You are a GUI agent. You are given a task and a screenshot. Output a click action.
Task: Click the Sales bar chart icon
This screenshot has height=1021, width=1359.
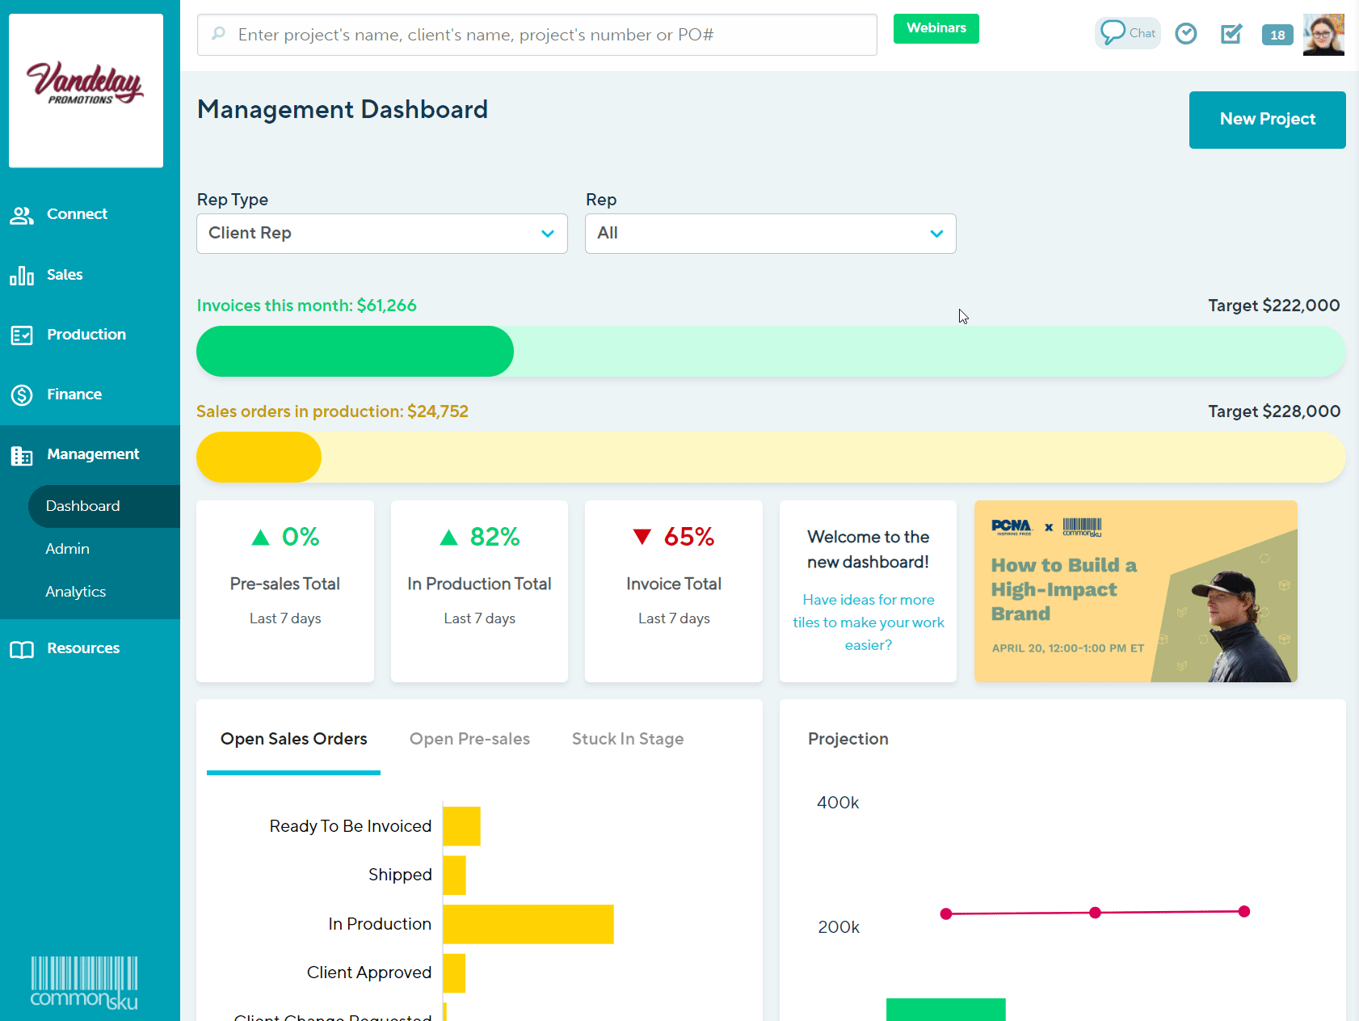click(22, 276)
